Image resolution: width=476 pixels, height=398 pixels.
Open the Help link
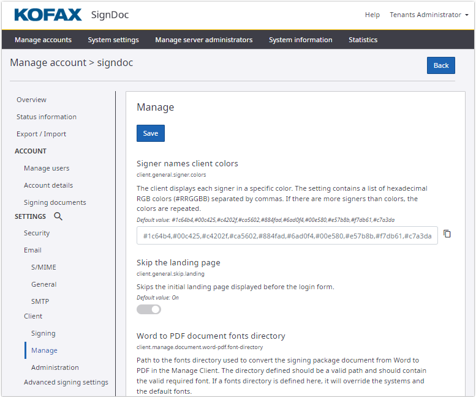pyautogui.click(x=372, y=15)
